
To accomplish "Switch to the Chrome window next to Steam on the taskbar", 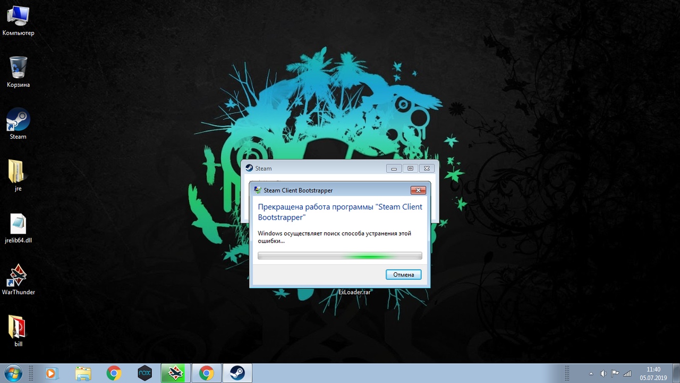I will [x=206, y=373].
